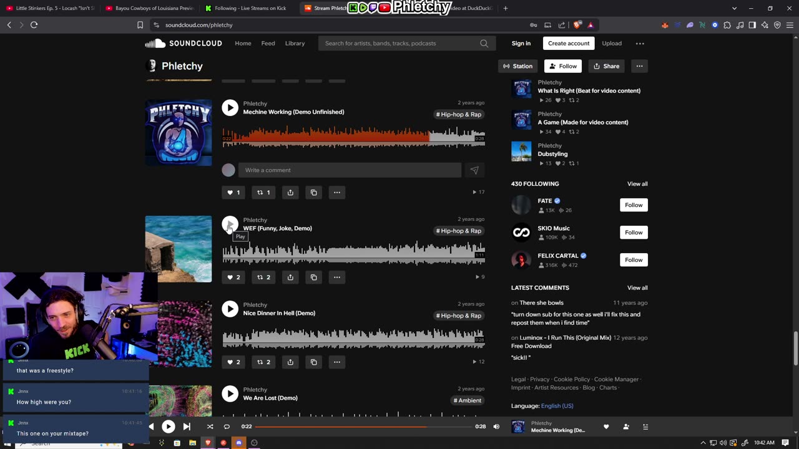This screenshot has height=449, width=799.
Task: Switch to Following - Live Streams on Kick tab
Action: tap(250, 8)
